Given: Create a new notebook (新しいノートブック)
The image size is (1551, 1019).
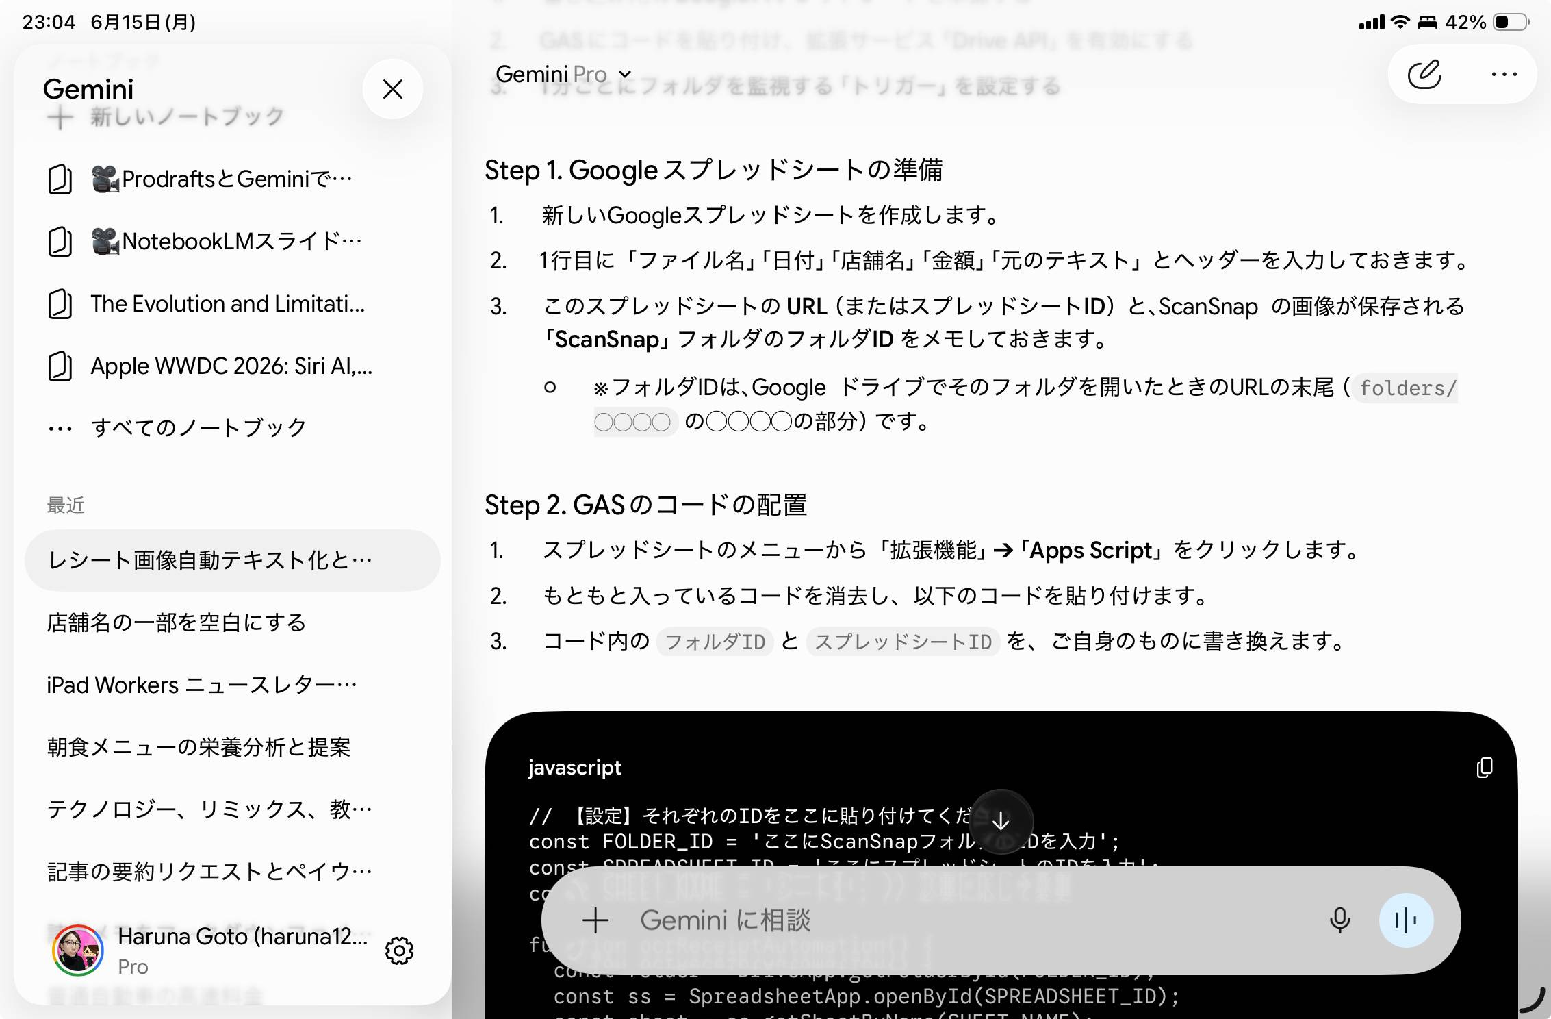Looking at the screenshot, I should click(x=165, y=117).
